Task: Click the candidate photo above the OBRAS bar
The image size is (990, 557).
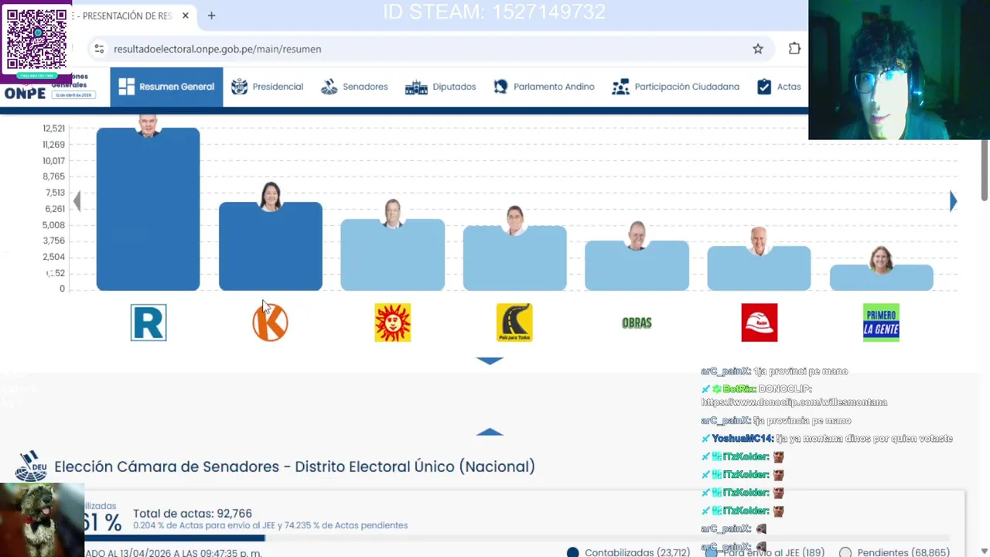Action: [637, 236]
